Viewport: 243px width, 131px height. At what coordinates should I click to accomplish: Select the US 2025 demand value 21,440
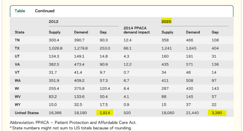(192, 113)
